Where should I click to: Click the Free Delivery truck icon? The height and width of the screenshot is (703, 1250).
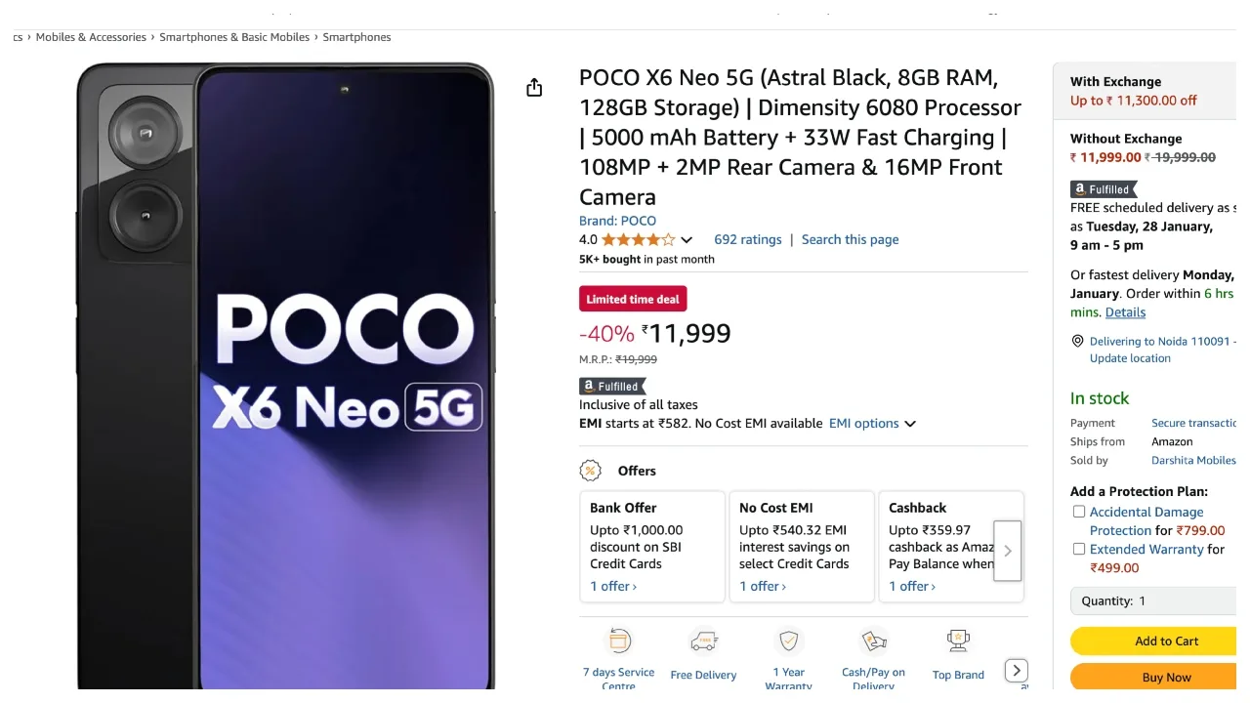pos(703,641)
